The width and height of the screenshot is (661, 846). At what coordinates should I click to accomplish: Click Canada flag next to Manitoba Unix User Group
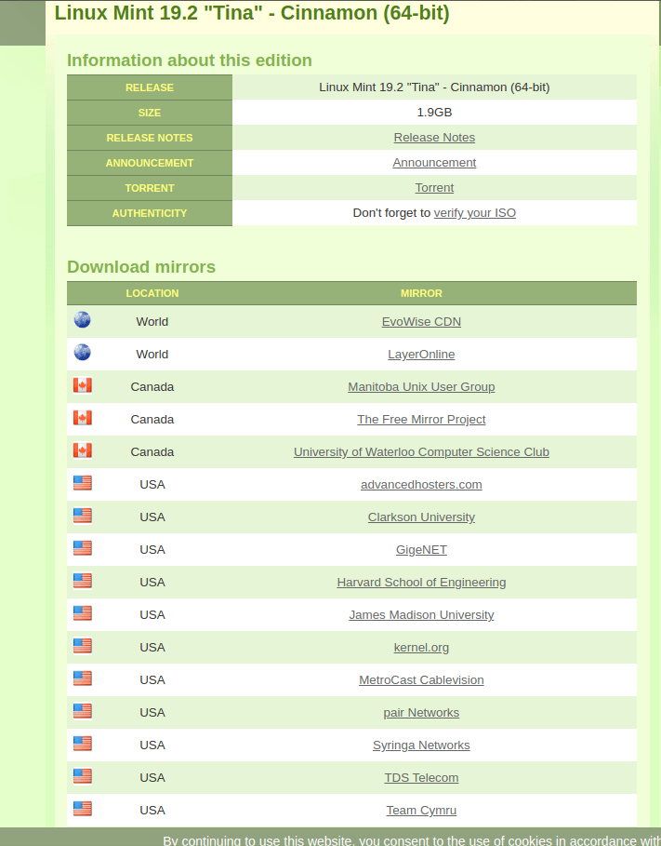[x=83, y=385]
